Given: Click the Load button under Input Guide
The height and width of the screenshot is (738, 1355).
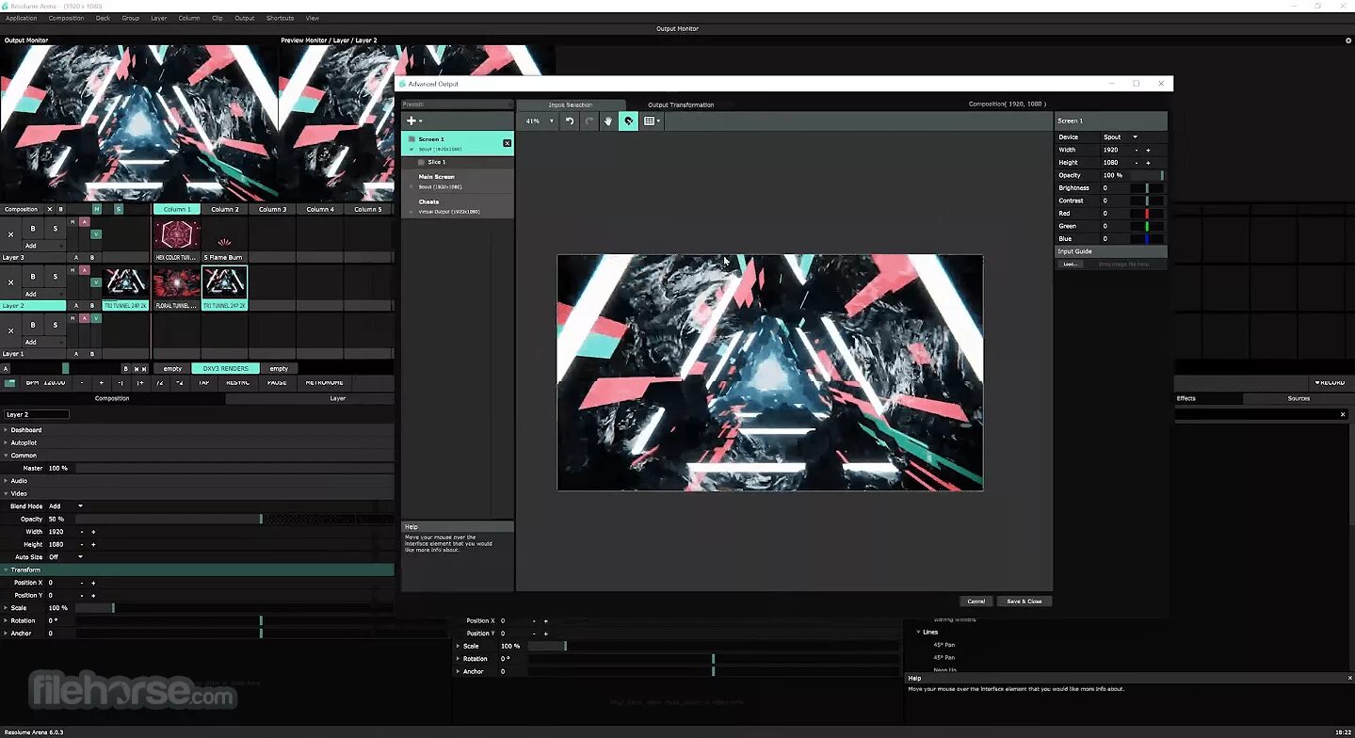Looking at the screenshot, I should (x=1070, y=265).
